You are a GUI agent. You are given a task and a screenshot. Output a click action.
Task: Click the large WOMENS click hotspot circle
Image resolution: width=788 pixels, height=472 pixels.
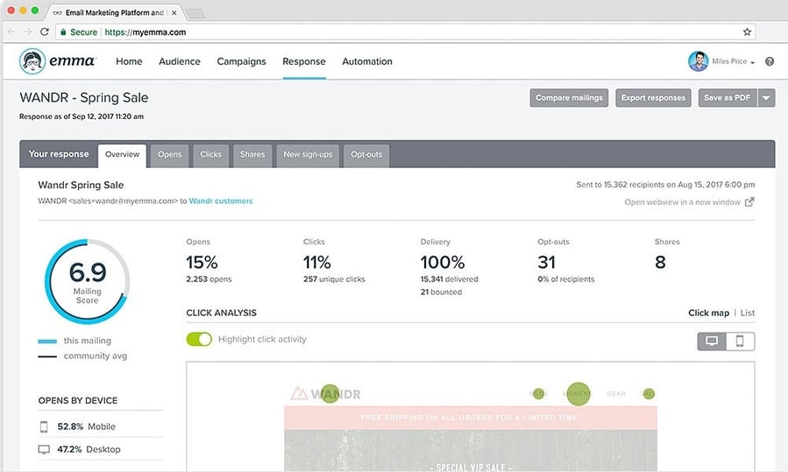578,394
